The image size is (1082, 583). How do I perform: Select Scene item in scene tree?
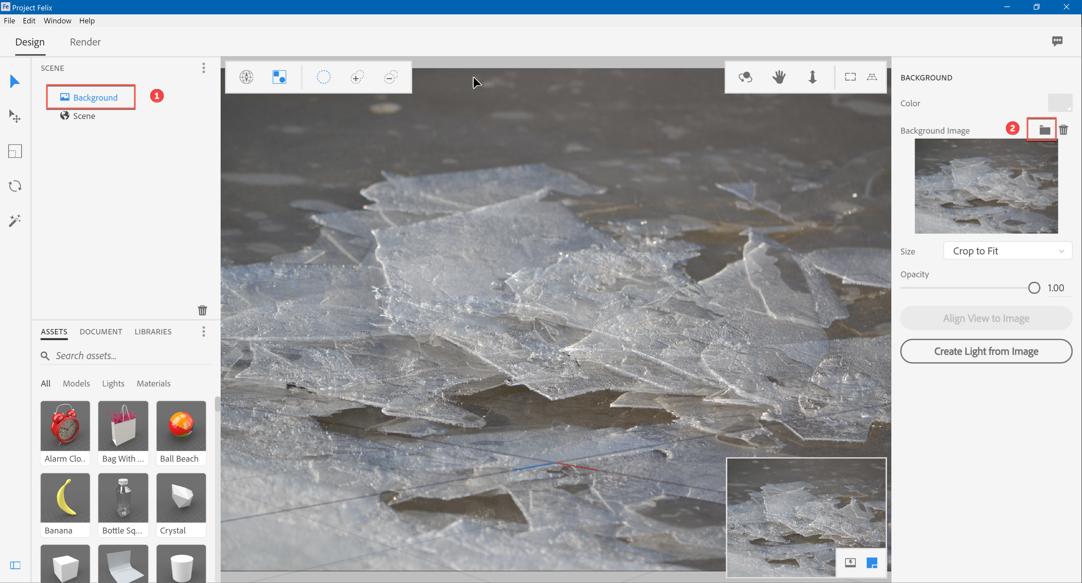point(78,116)
